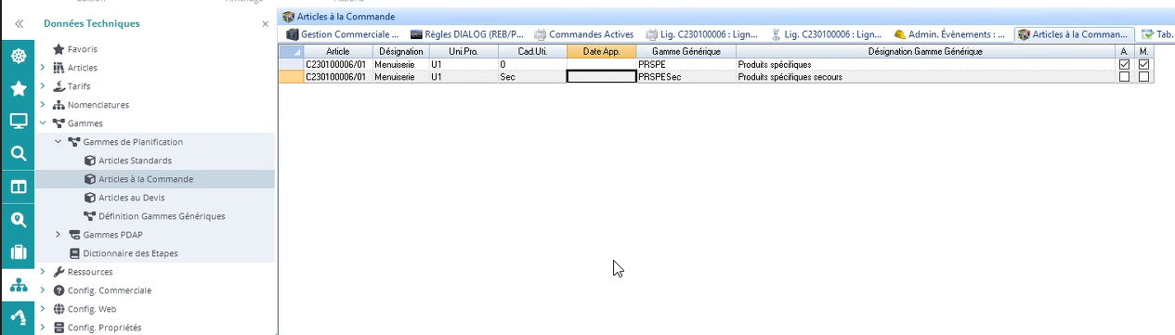Screen dimensions: 1175x335
Task: Expand the Config. Propriétés node
Action: (x=43, y=328)
